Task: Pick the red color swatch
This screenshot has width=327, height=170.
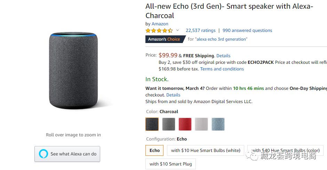Action: pyautogui.click(x=185, y=124)
